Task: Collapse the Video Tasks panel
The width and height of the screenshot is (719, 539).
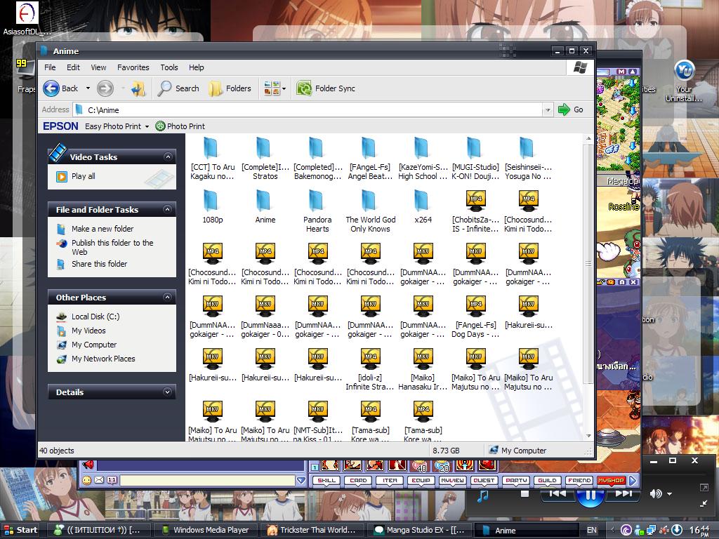Action: coord(169,157)
